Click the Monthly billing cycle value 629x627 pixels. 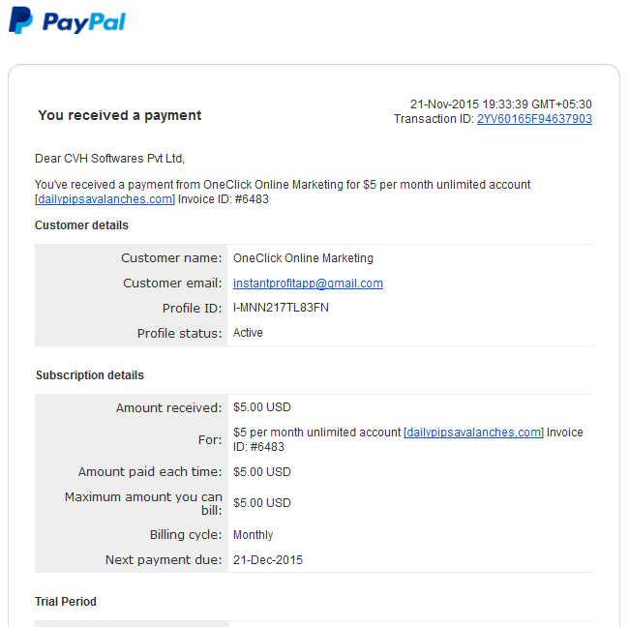pyautogui.click(x=254, y=535)
